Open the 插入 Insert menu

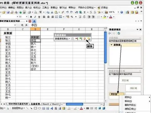click(28, 8)
